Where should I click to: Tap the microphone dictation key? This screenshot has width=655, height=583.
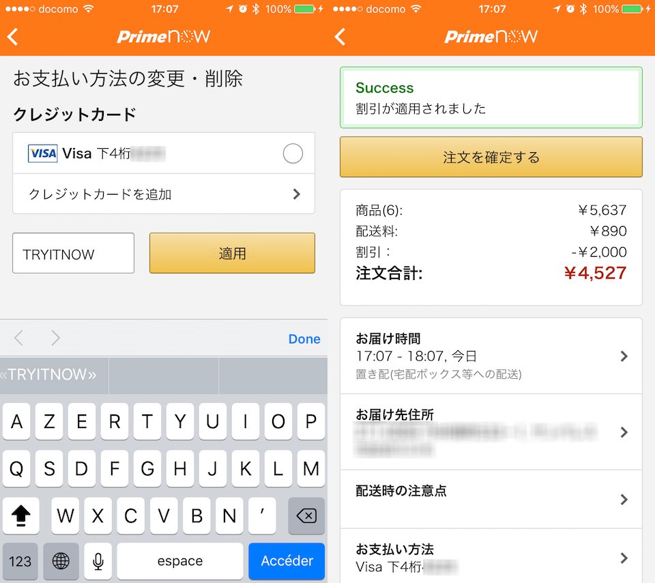coord(98,561)
